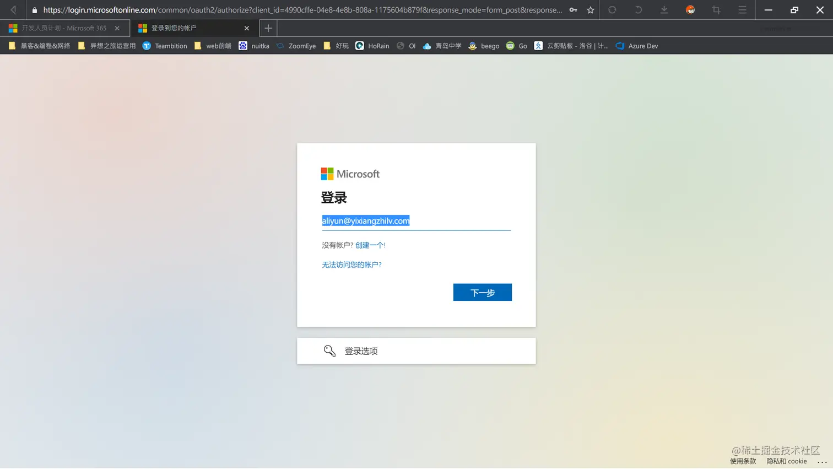Open the ZoomEye bookmark

coord(302,46)
